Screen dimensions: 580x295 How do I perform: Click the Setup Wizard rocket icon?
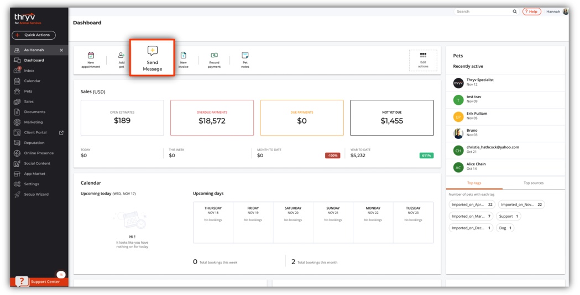pos(17,194)
